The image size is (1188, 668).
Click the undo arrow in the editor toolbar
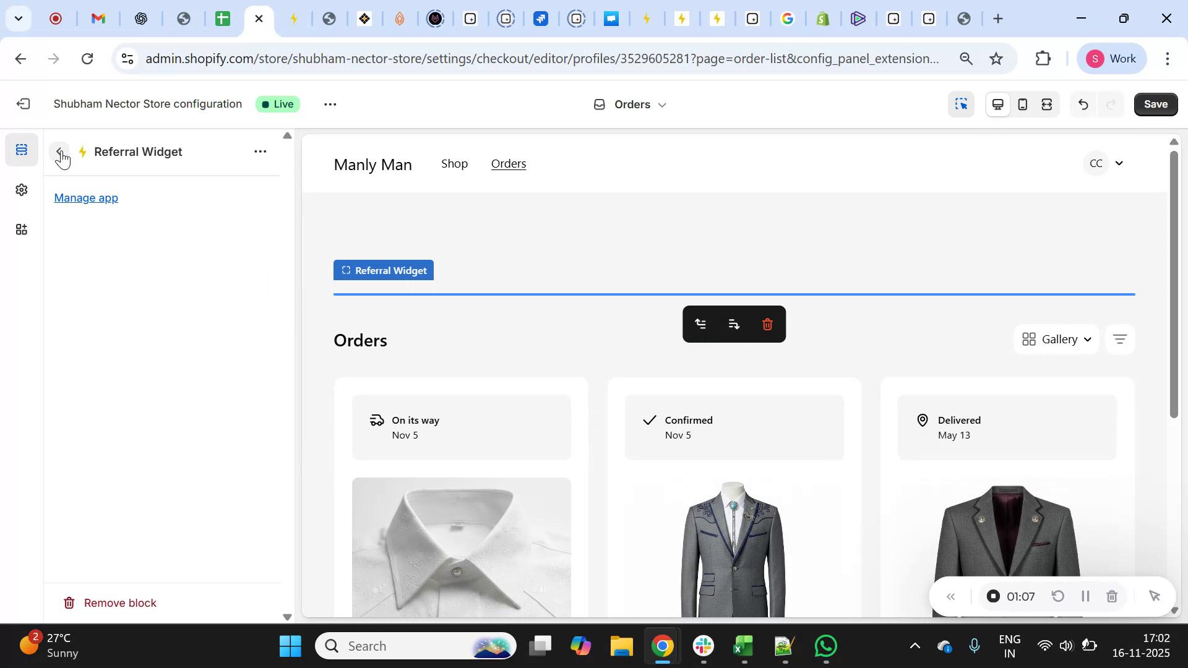tap(1083, 104)
